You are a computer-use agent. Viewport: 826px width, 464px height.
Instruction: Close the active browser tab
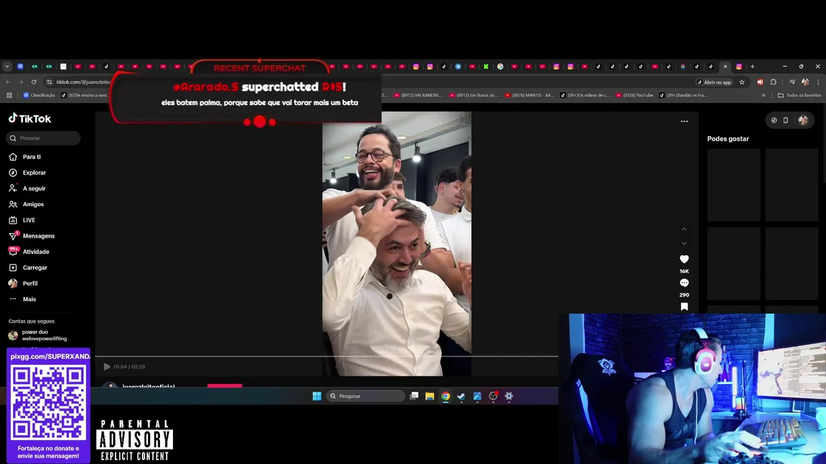[x=725, y=66]
